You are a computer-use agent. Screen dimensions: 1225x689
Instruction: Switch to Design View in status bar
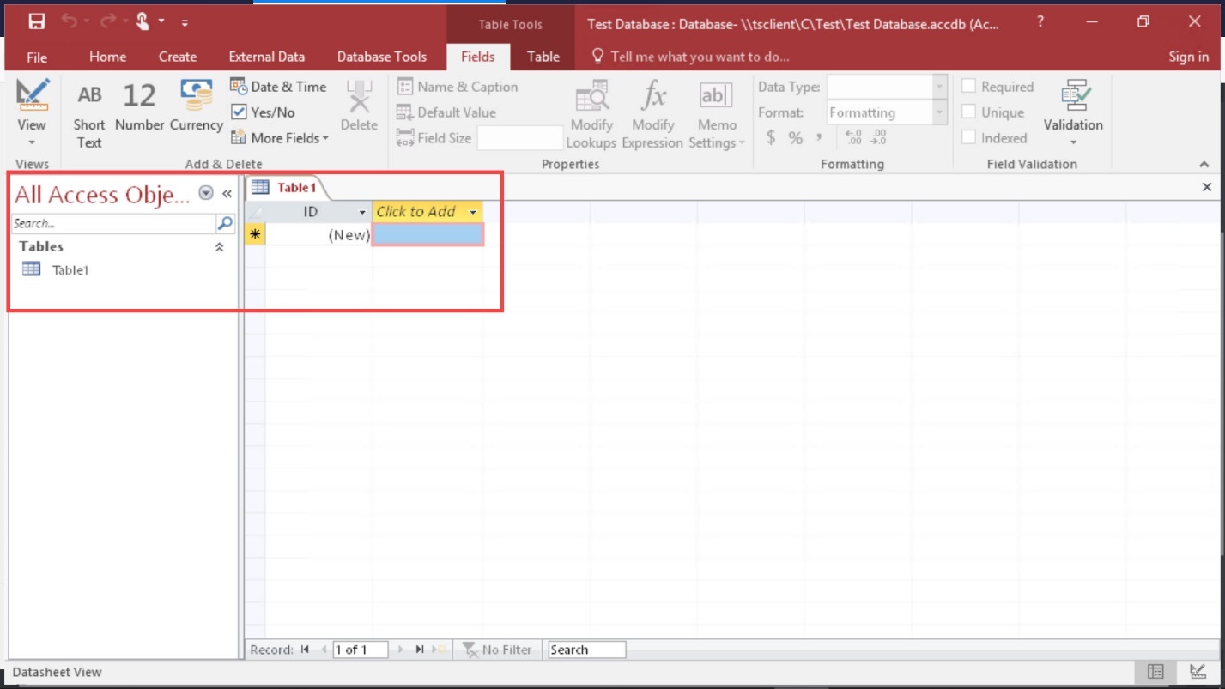1197,672
